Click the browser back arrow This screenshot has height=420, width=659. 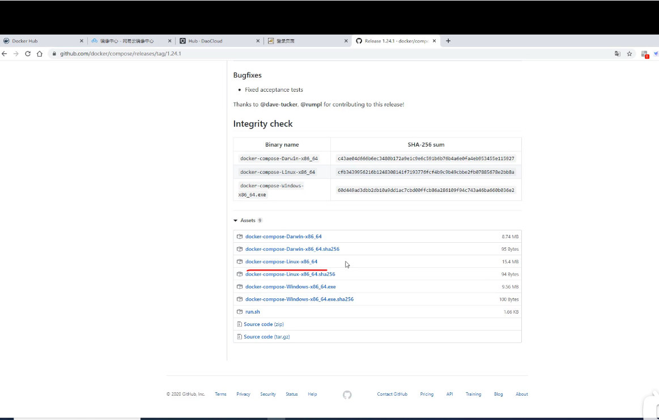pyautogui.click(x=5, y=54)
